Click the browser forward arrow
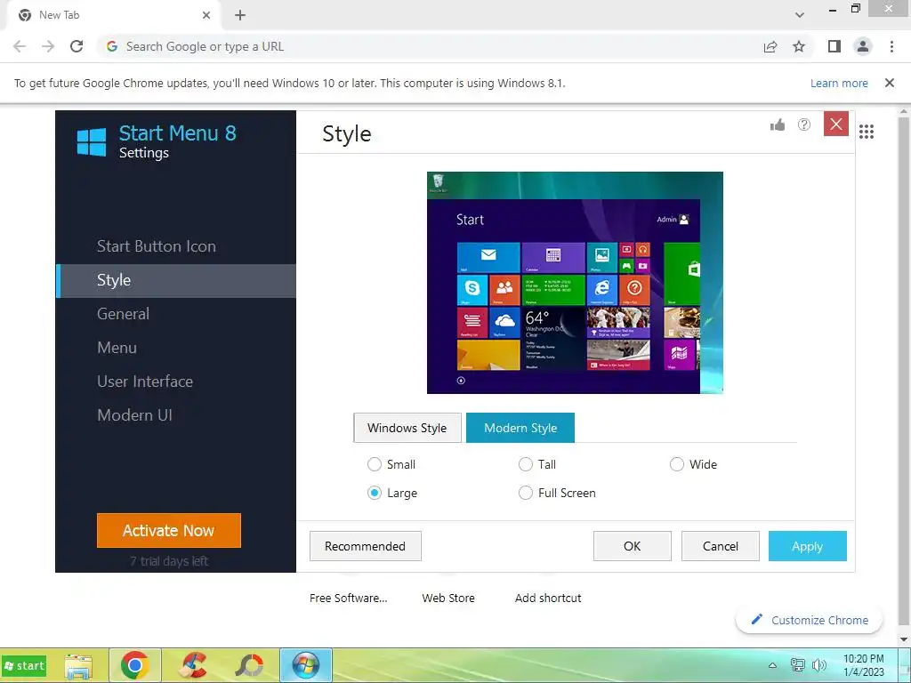This screenshot has width=911, height=683. [x=48, y=46]
